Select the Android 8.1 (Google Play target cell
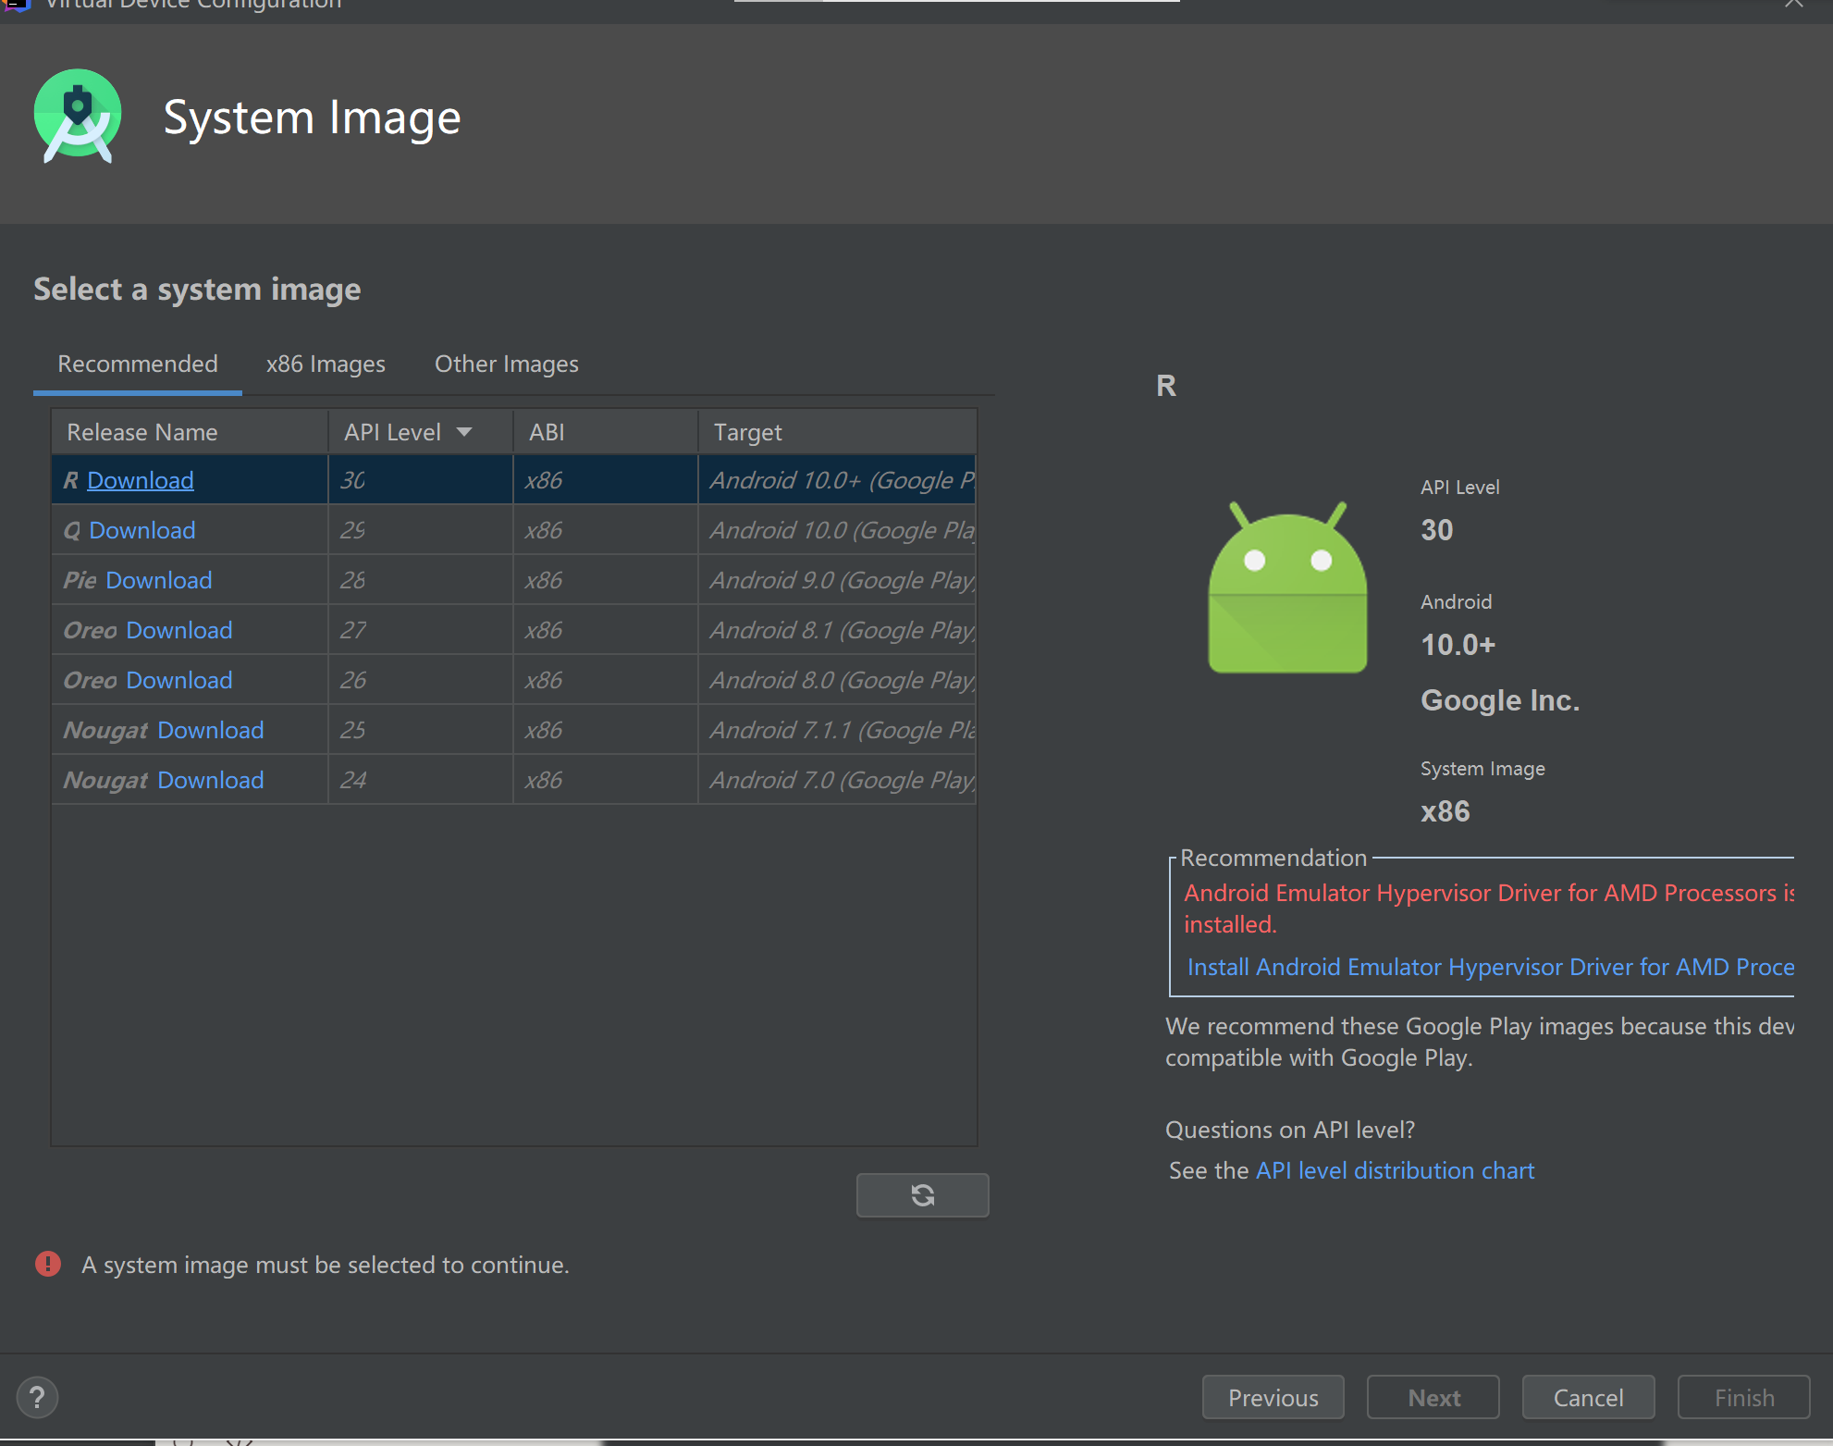The height and width of the screenshot is (1446, 1833). (x=837, y=630)
